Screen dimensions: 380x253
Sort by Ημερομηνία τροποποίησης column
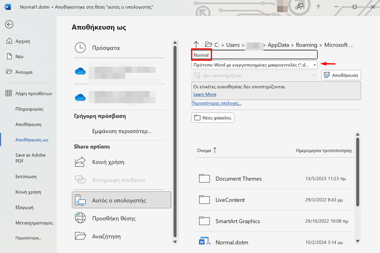click(x=324, y=151)
